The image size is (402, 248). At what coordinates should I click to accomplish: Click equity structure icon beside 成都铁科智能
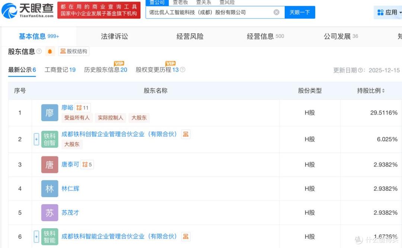(x=186, y=236)
